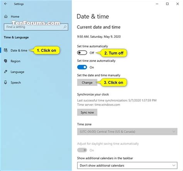183x171 pixels.
Task: Turn off Set time zone automatically
Action: (82, 67)
